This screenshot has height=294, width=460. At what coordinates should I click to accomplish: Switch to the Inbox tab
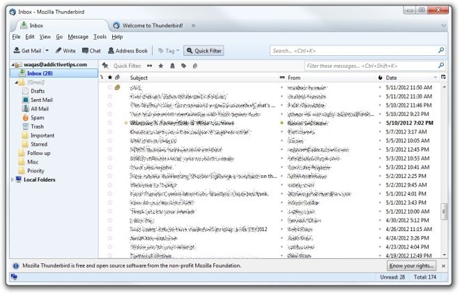(x=60, y=26)
